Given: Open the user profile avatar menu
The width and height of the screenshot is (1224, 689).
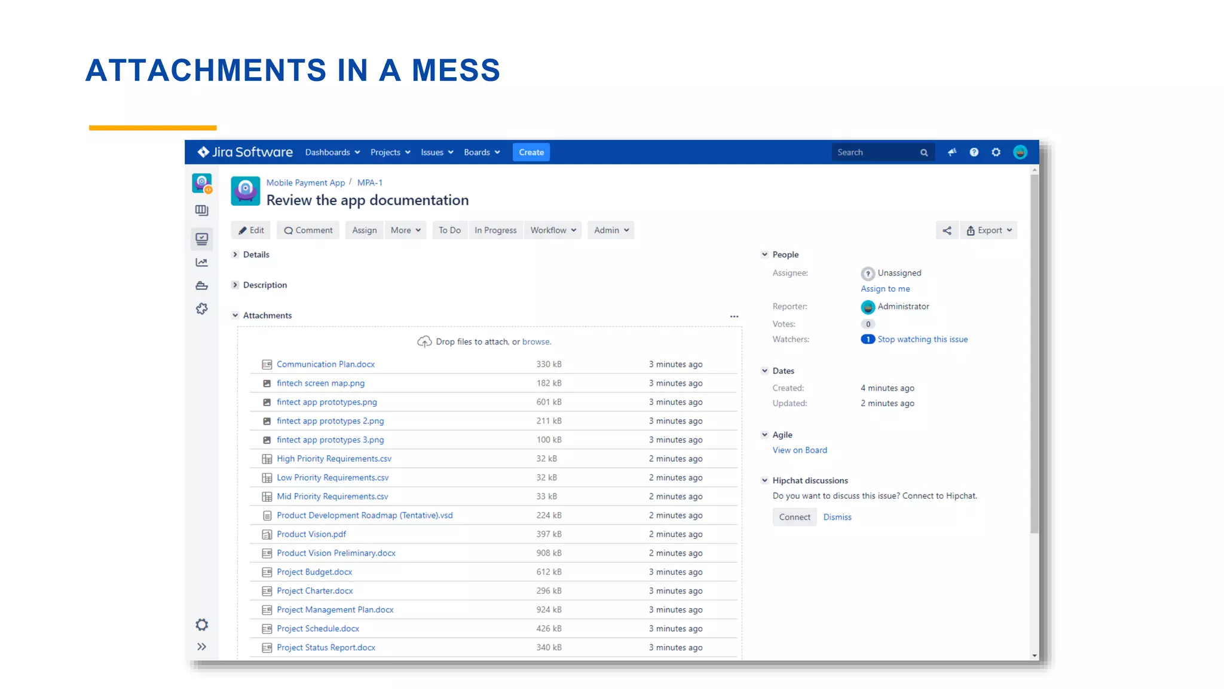Looking at the screenshot, I should [1020, 152].
